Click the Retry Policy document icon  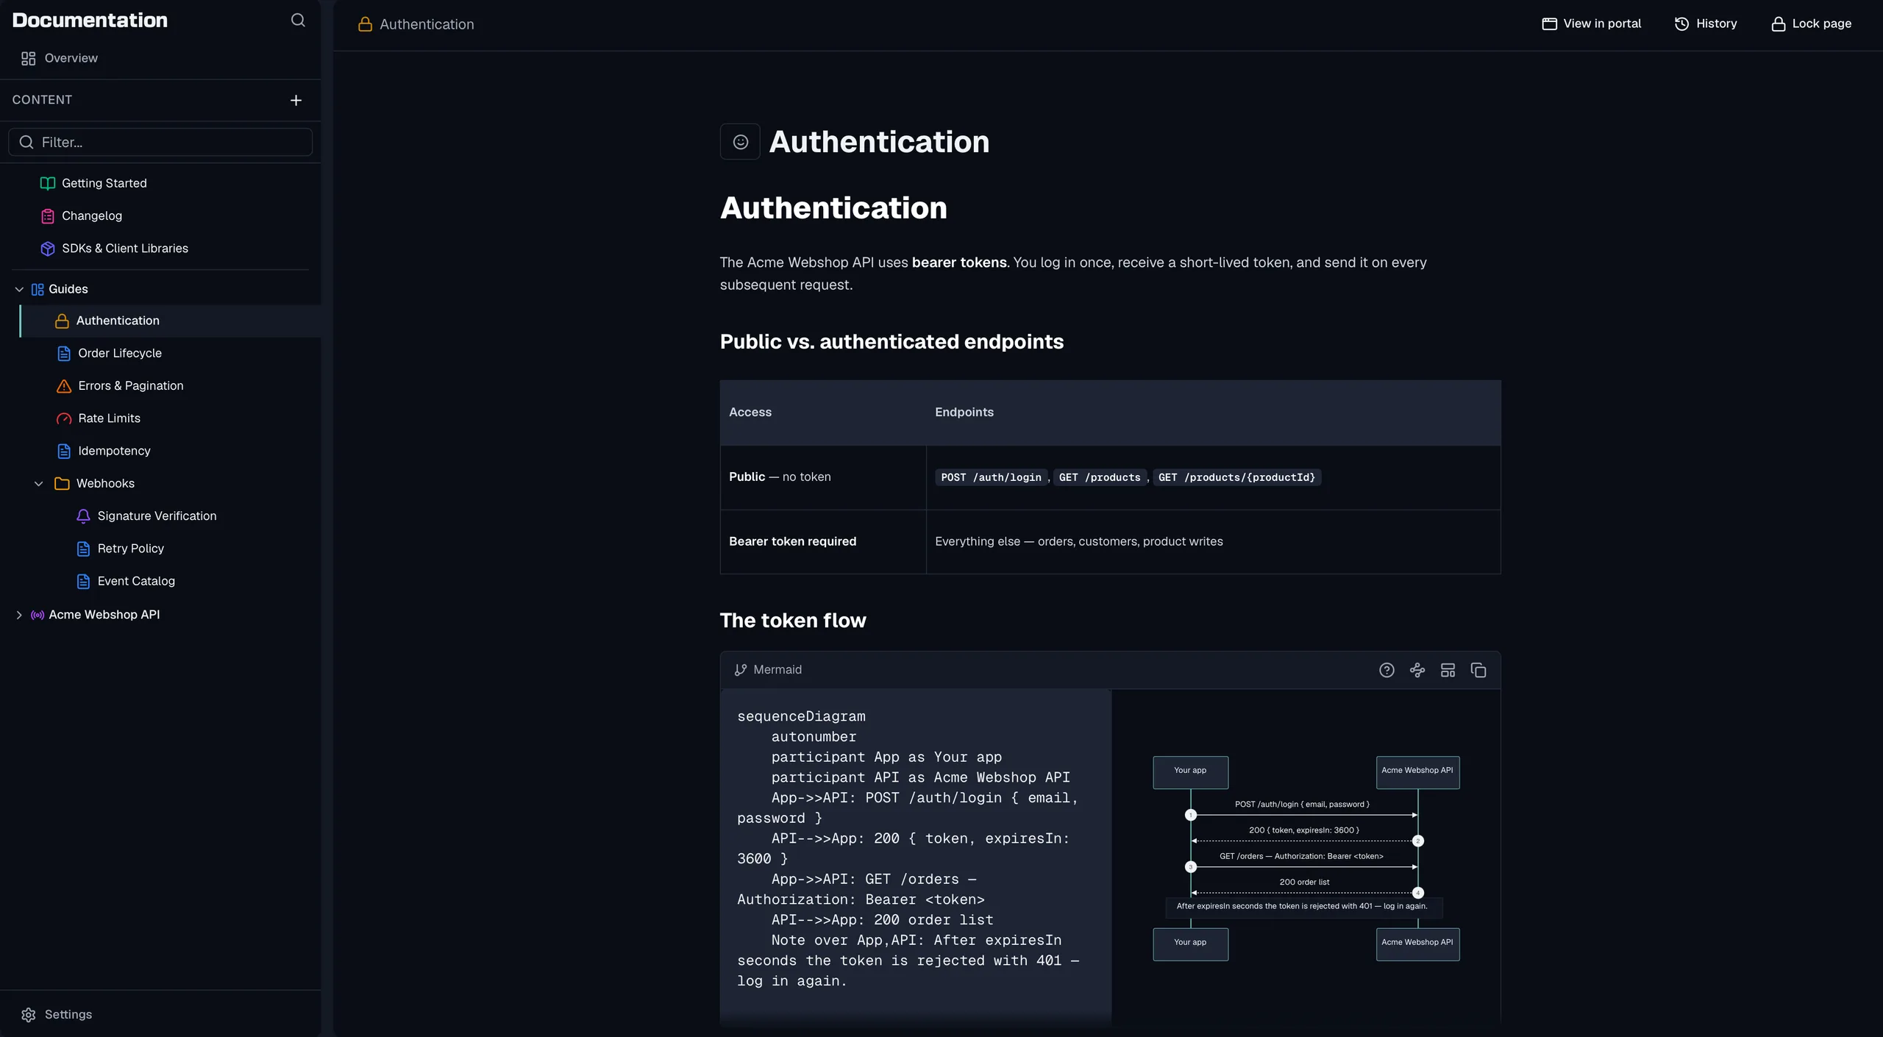click(83, 549)
